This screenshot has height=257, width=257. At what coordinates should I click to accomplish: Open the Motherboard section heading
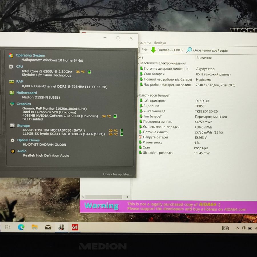point(27,93)
